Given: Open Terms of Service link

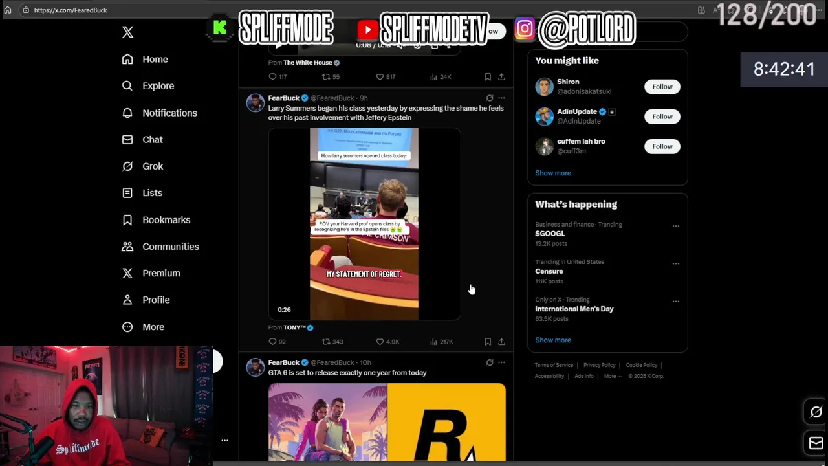Looking at the screenshot, I should tap(554, 365).
